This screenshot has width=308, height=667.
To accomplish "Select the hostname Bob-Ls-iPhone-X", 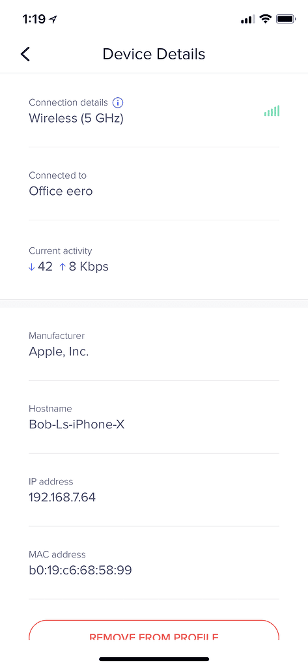I will tap(77, 424).
